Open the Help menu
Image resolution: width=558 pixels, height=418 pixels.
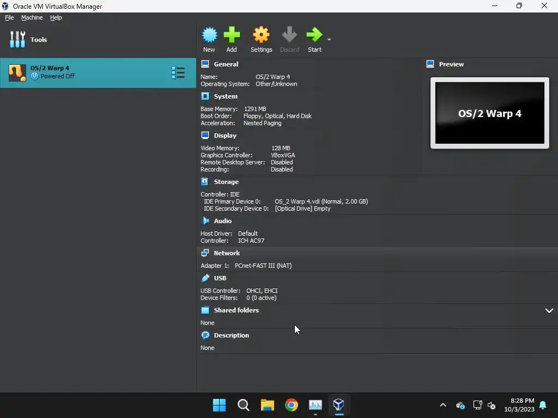(56, 17)
